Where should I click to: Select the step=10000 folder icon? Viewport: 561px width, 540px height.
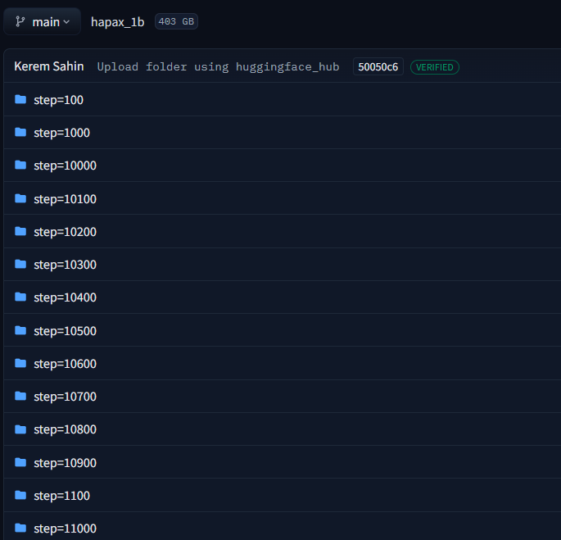20,165
